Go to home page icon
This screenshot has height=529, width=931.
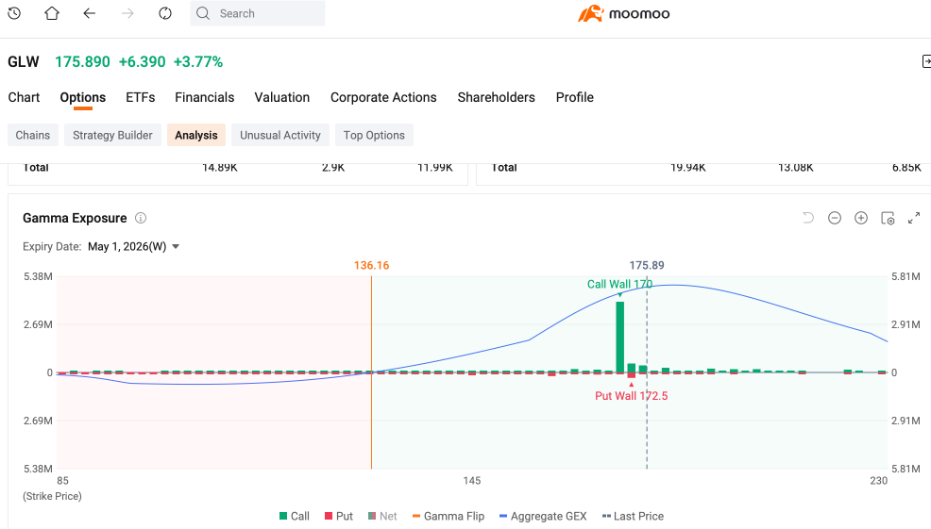(52, 13)
